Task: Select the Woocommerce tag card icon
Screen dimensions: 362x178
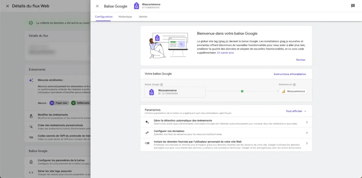Action: [x=151, y=92]
